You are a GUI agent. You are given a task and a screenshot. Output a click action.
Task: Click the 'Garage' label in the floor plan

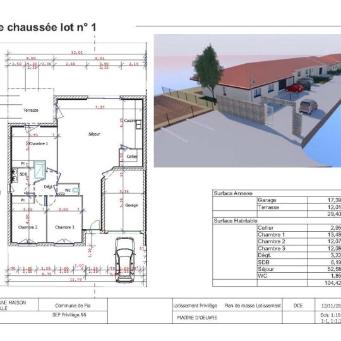click(131, 205)
